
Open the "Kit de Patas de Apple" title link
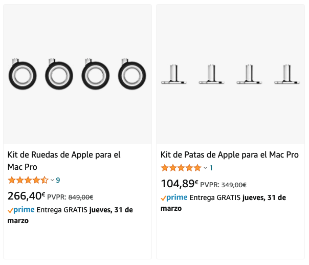[x=229, y=154]
